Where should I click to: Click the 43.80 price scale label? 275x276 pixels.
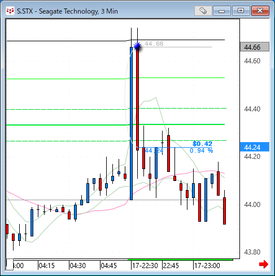click(252, 252)
